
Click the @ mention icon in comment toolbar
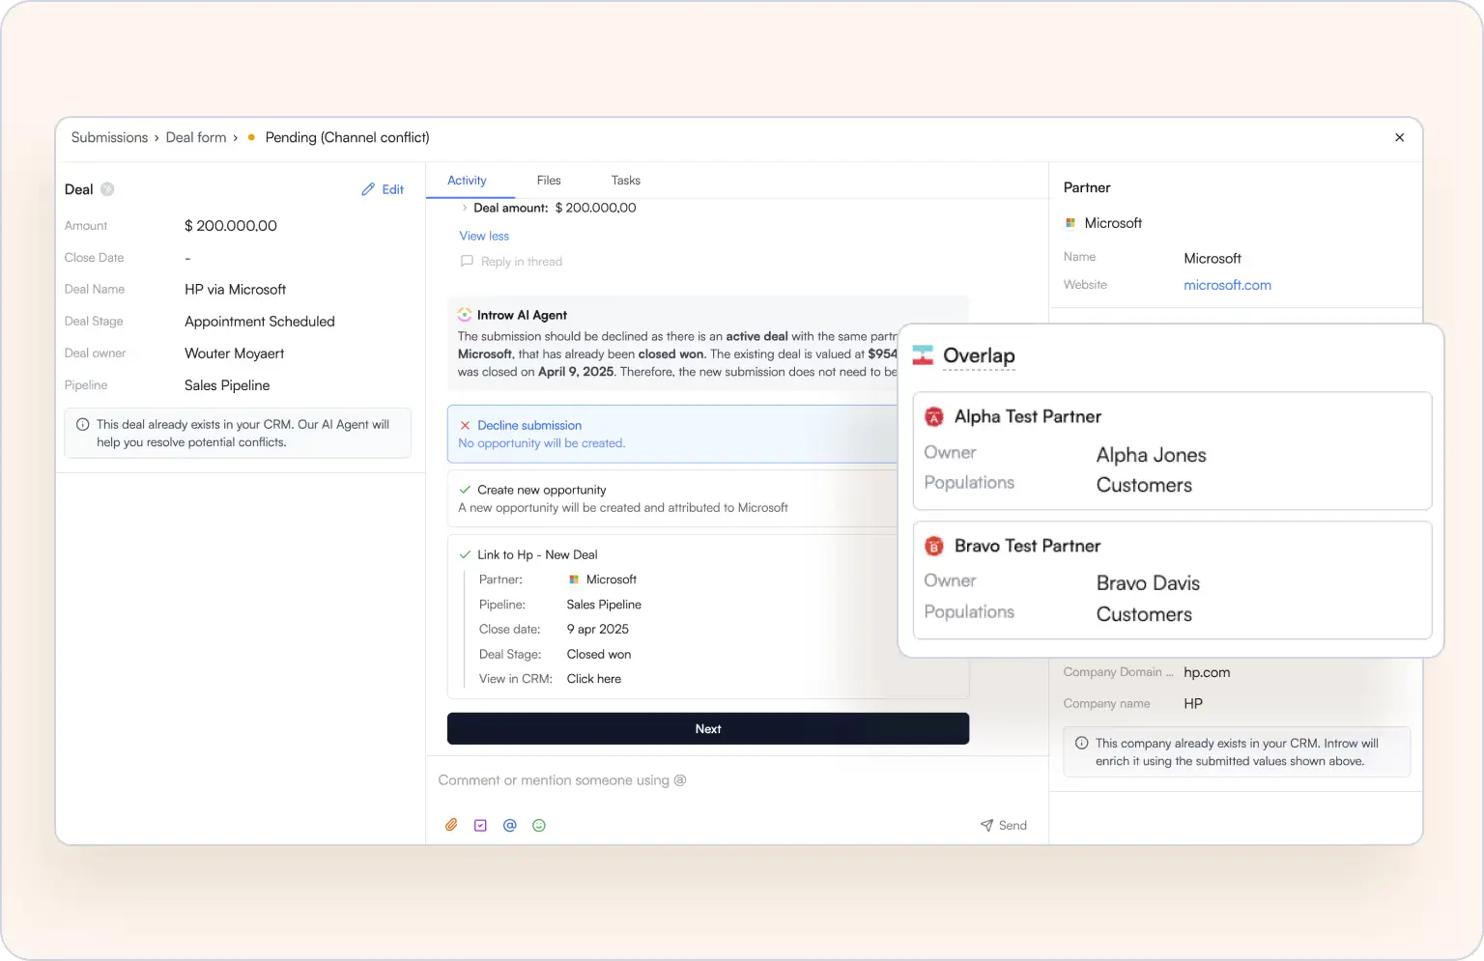(510, 825)
